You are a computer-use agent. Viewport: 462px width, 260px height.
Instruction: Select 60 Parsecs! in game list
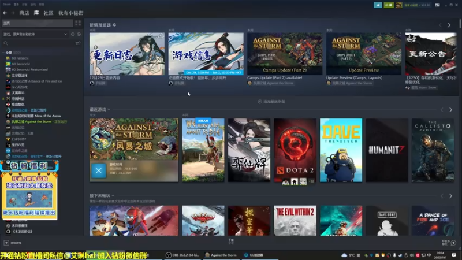point(20,58)
